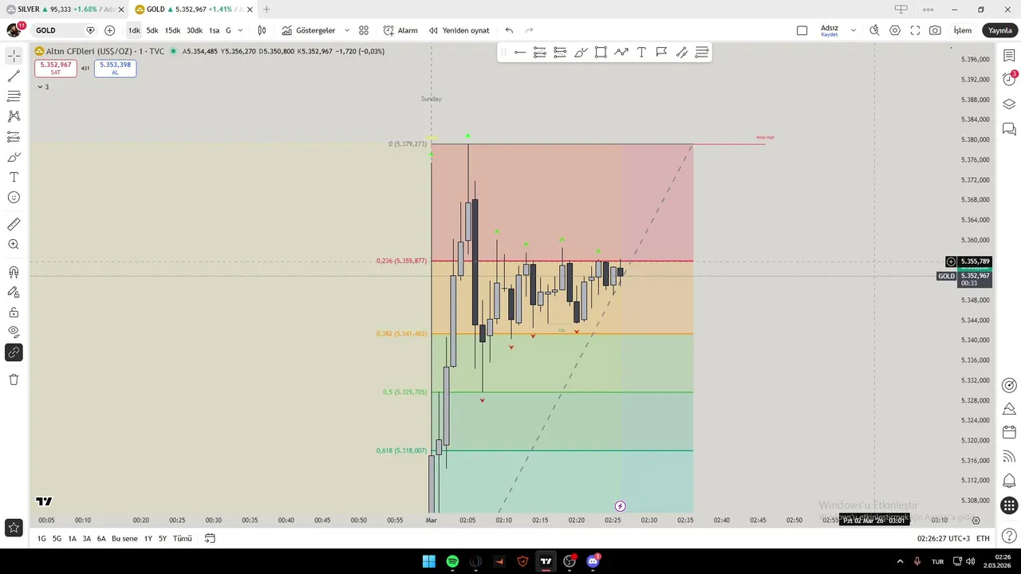Open Spotify from the taskbar
Viewport: 1021px width, 574px height.
[452, 561]
